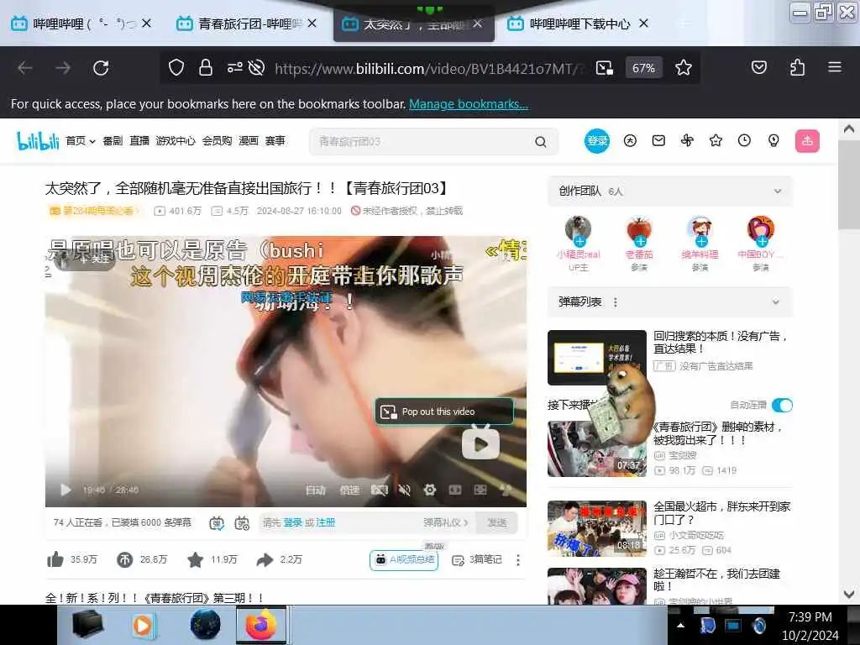The height and width of the screenshot is (645, 860).
Task: Open 首页 dropdown in navigation
Action: click(80, 141)
